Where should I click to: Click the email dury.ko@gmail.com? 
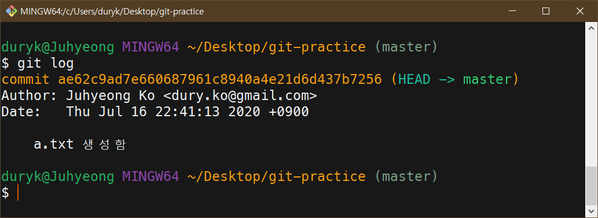[x=240, y=95]
